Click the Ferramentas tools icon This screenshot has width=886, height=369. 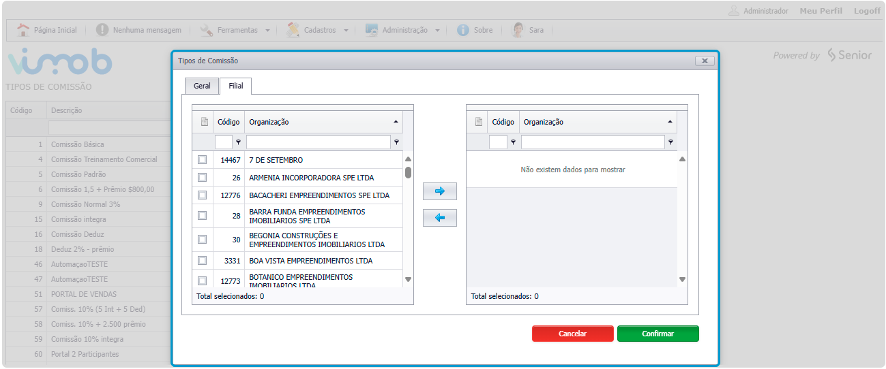pos(207,30)
